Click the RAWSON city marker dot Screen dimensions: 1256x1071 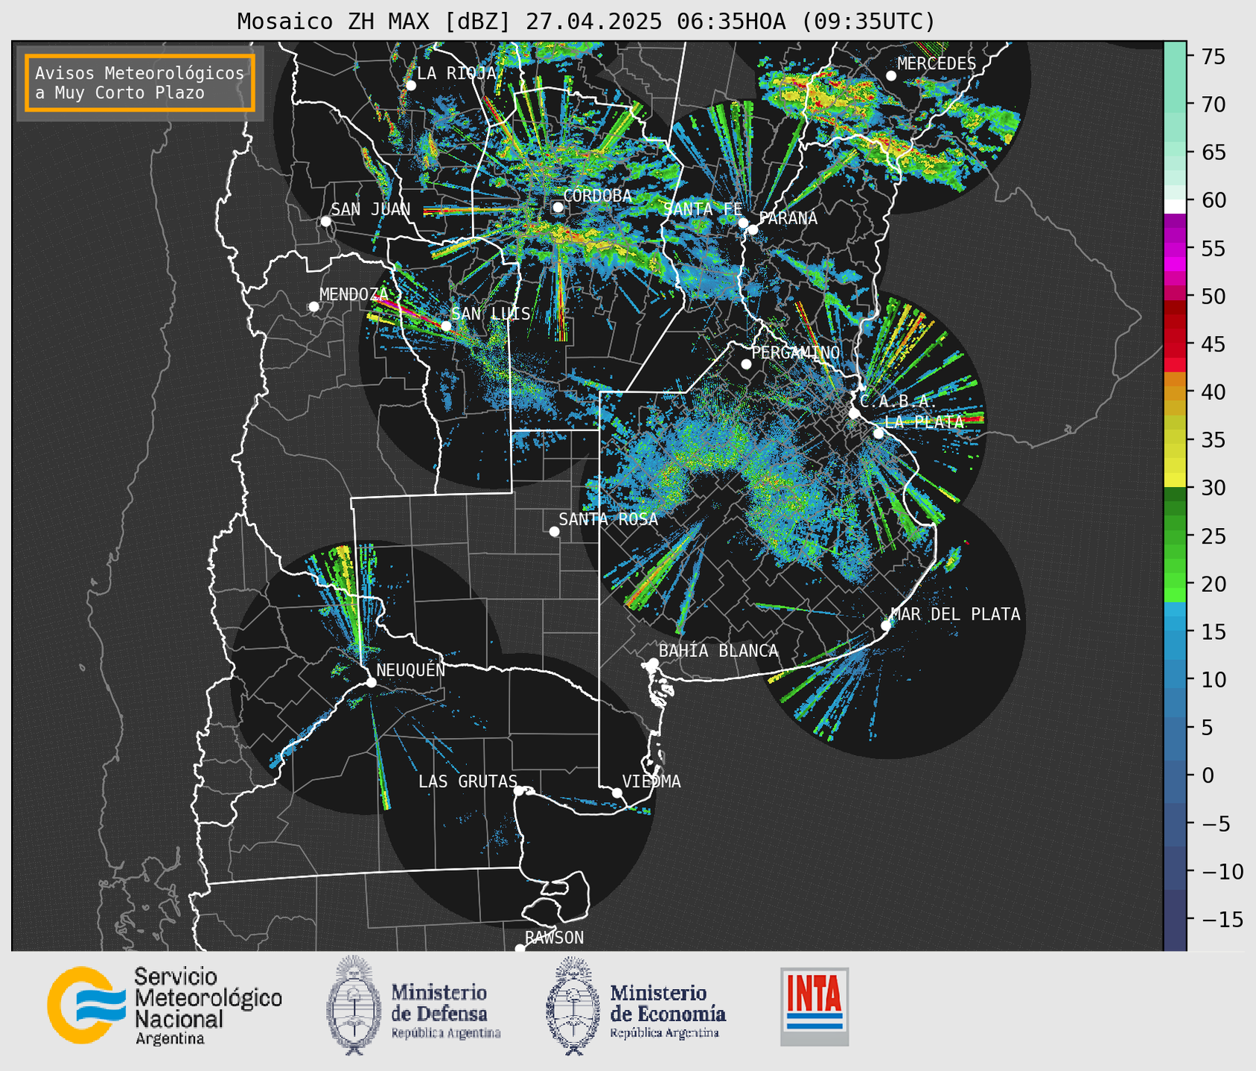click(520, 949)
